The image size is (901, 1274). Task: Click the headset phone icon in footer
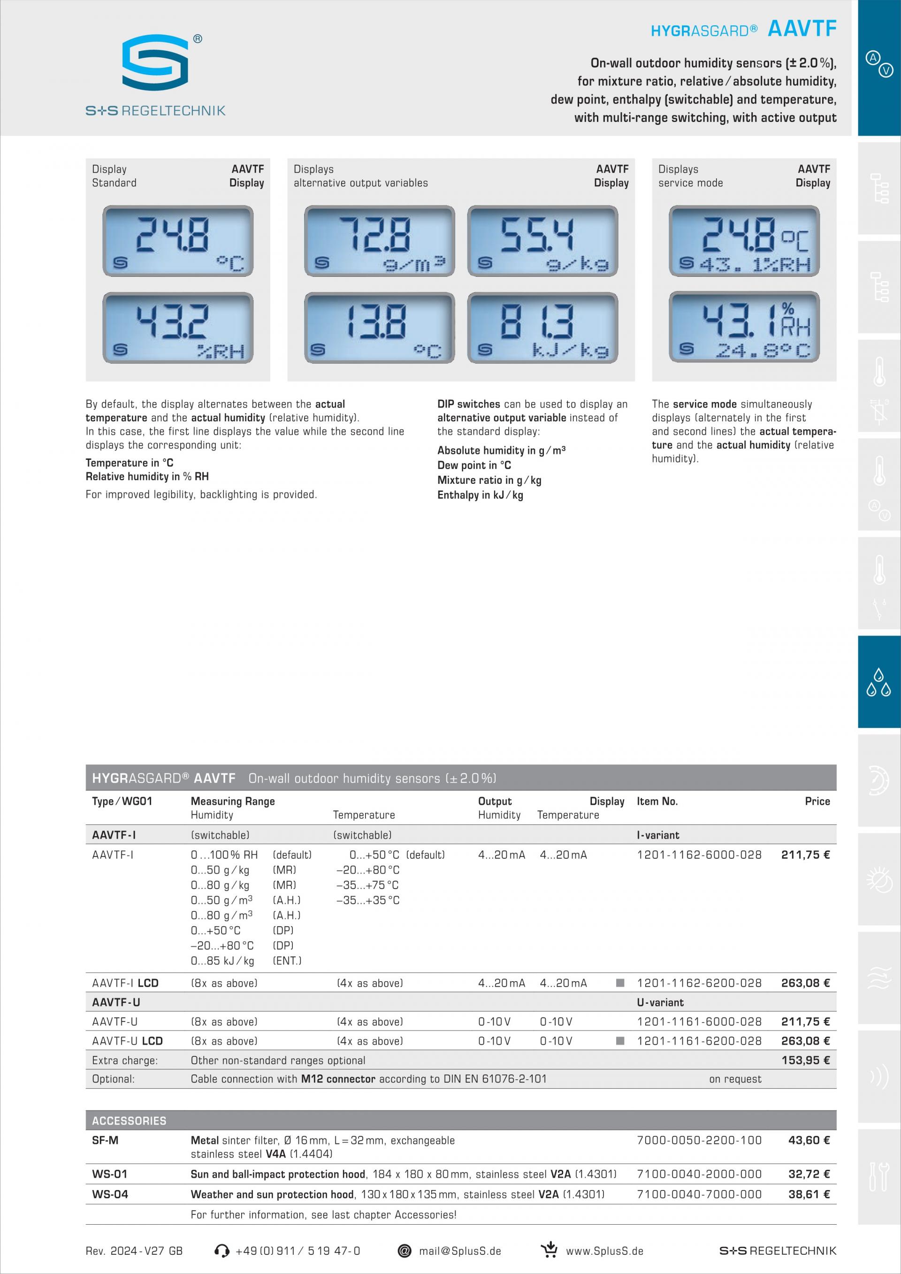(221, 1251)
